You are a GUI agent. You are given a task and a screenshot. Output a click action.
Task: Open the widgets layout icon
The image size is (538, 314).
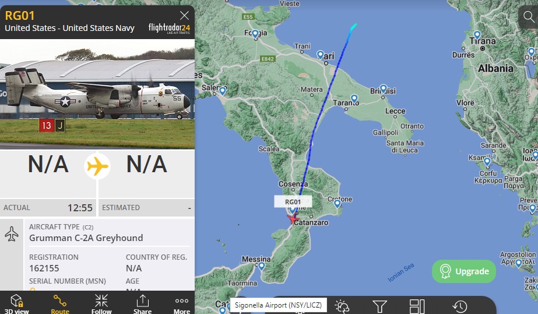tap(417, 306)
